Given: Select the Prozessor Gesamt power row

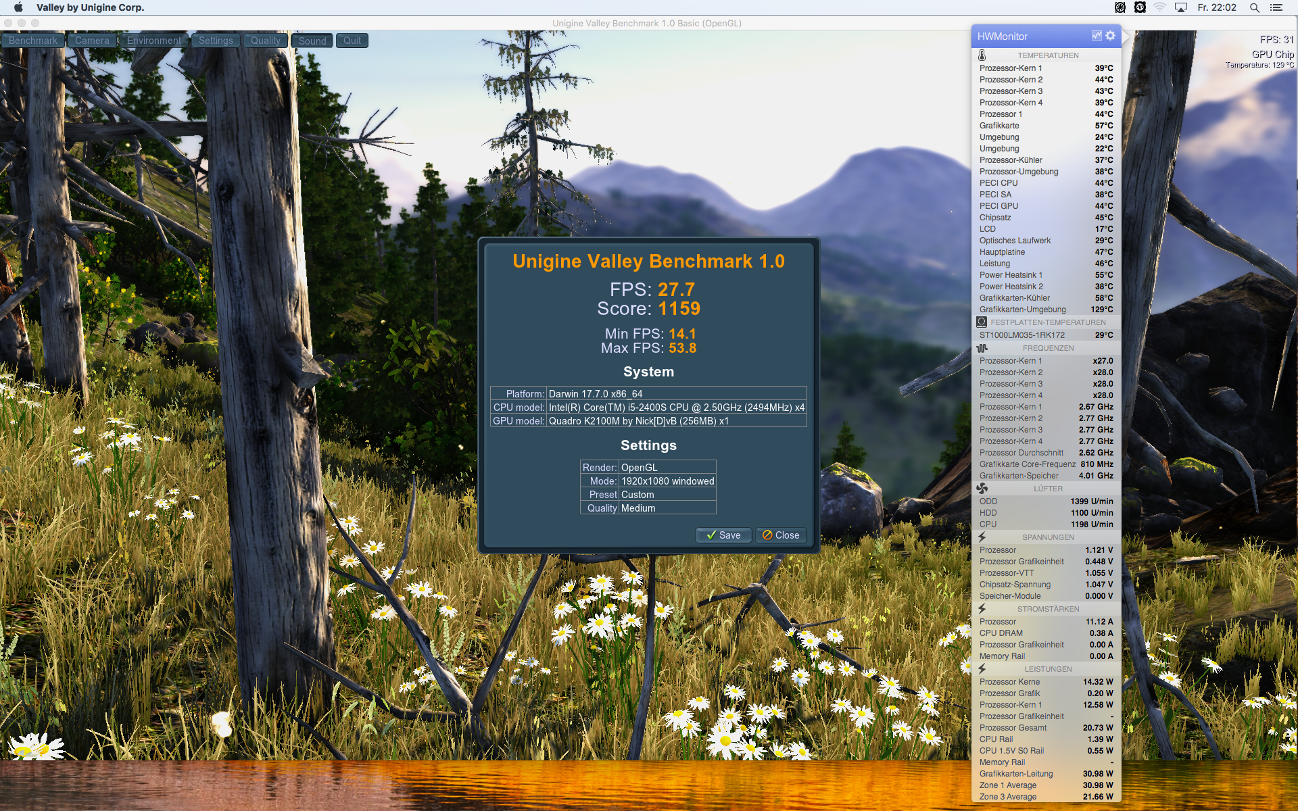Looking at the screenshot, I should coord(1047,728).
